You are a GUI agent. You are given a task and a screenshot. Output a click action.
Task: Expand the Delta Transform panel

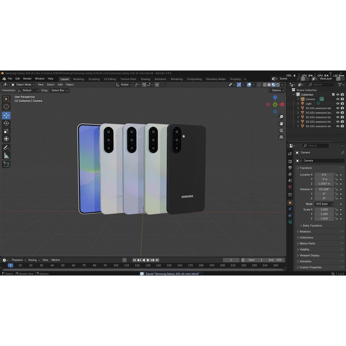pyautogui.click(x=312, y=226)
